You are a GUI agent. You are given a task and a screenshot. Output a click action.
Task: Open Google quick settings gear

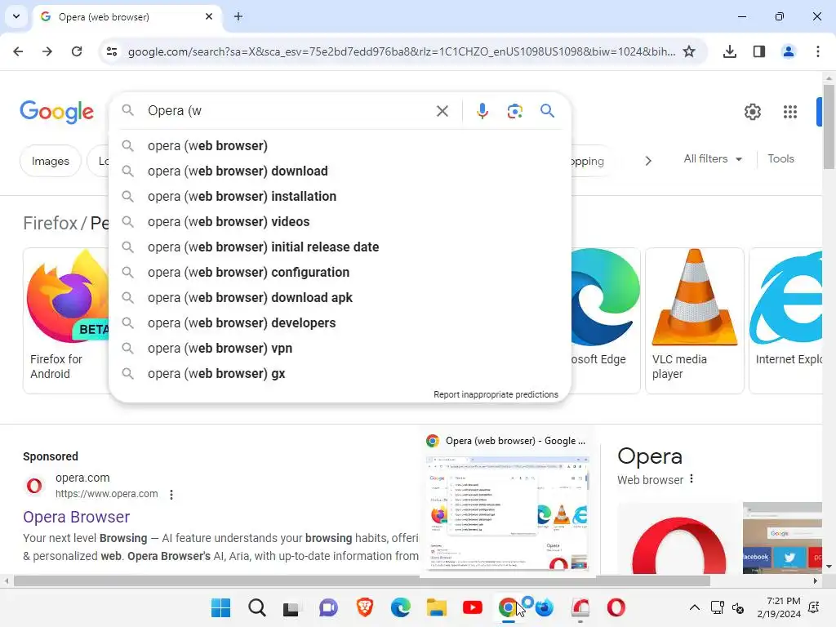[x=752, y=112]
